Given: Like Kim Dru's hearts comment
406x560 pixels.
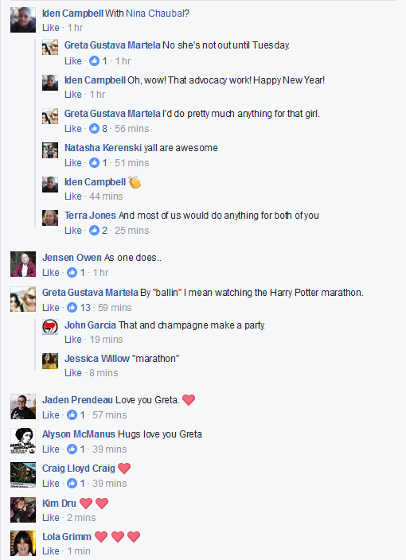Looking at the screenshot, I should click(x=51, y=518).
